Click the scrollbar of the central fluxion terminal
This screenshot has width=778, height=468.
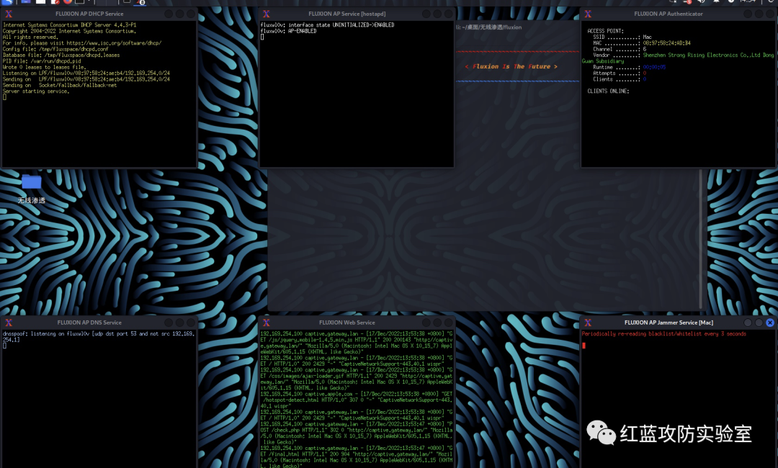tap(701, 238)
